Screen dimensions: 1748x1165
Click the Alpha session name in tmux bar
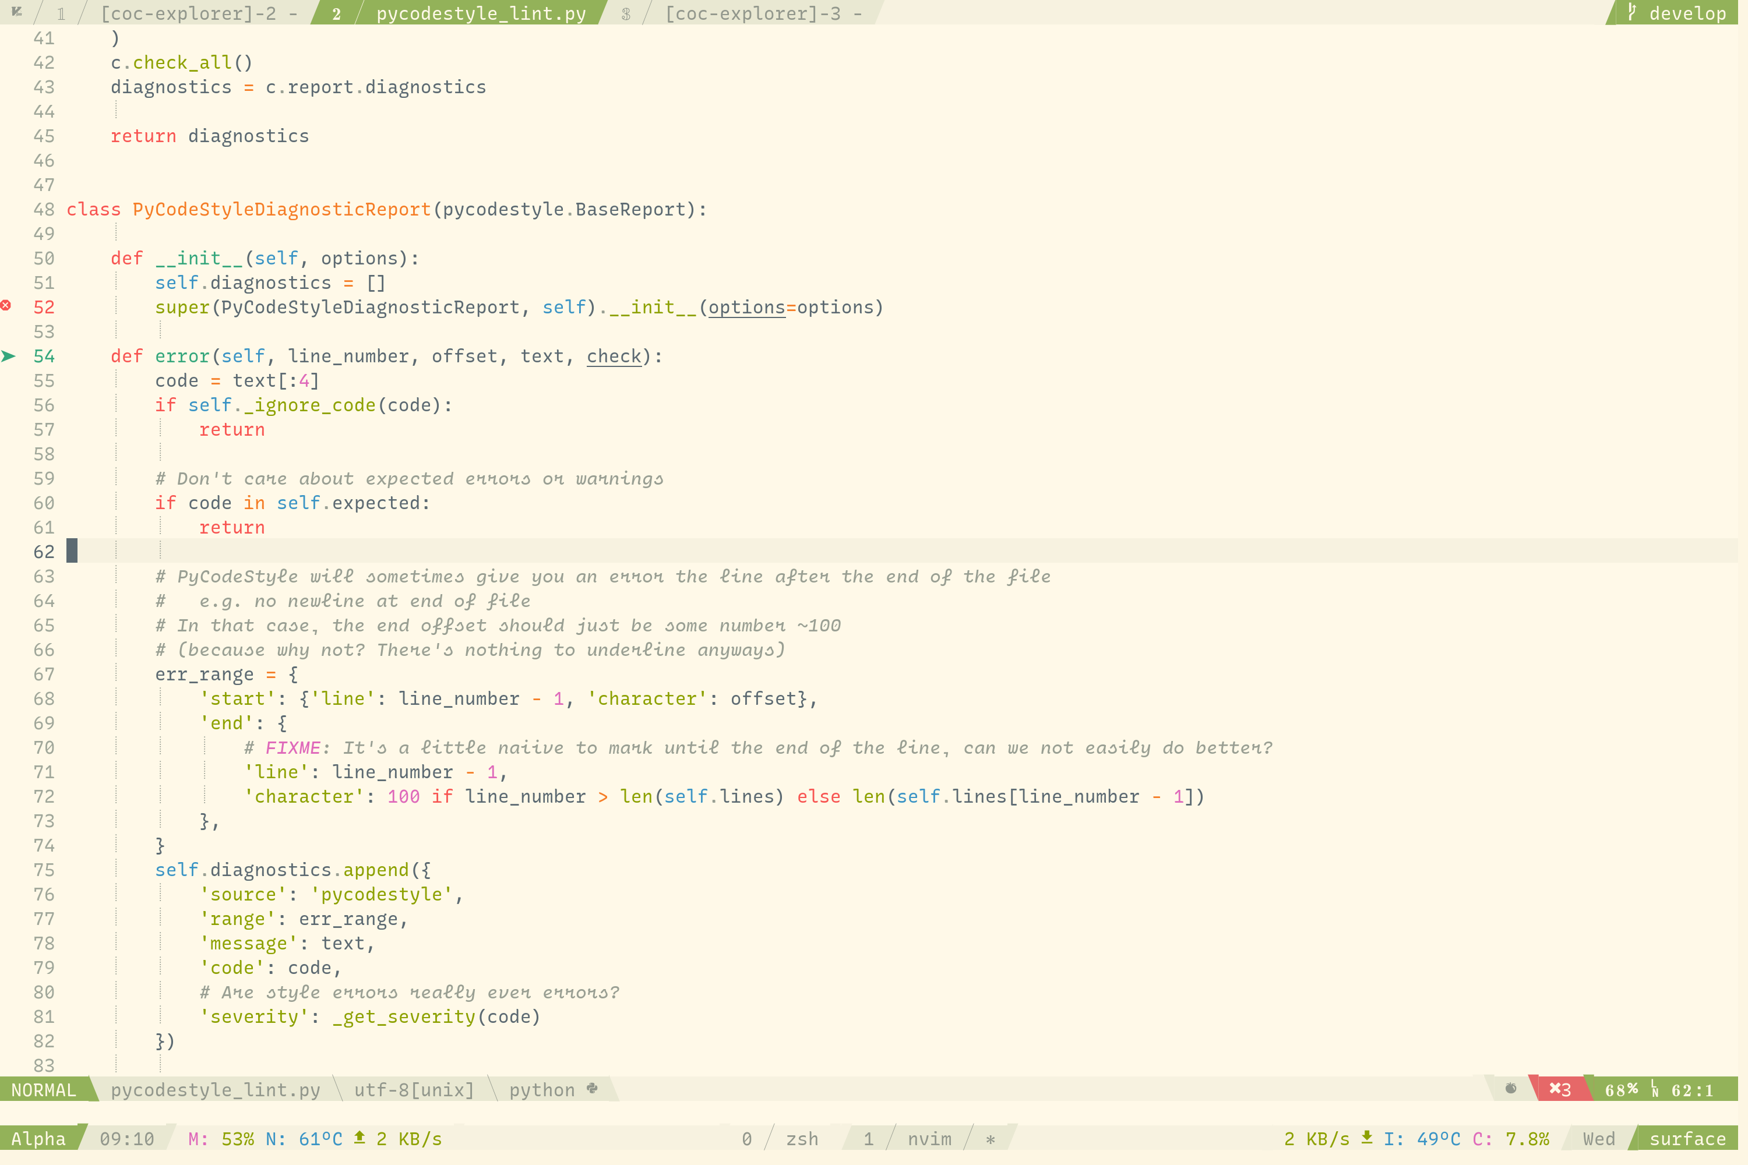tap(38, 1139)
